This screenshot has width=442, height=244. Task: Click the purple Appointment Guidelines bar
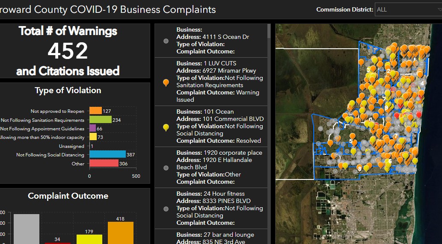(93, 128)
